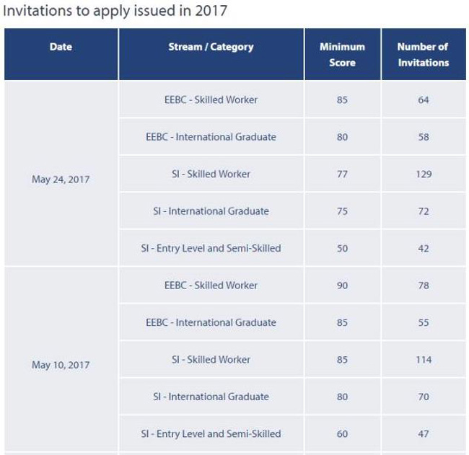Click the invitations value 58
The width and height of the screenshot is (469, 455).
tap(424, 137)
